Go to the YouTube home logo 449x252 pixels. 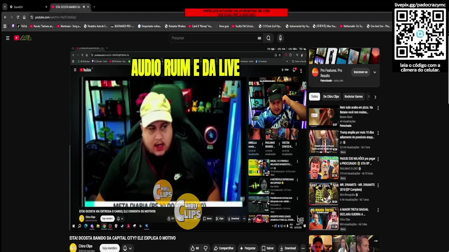[23, 38]
